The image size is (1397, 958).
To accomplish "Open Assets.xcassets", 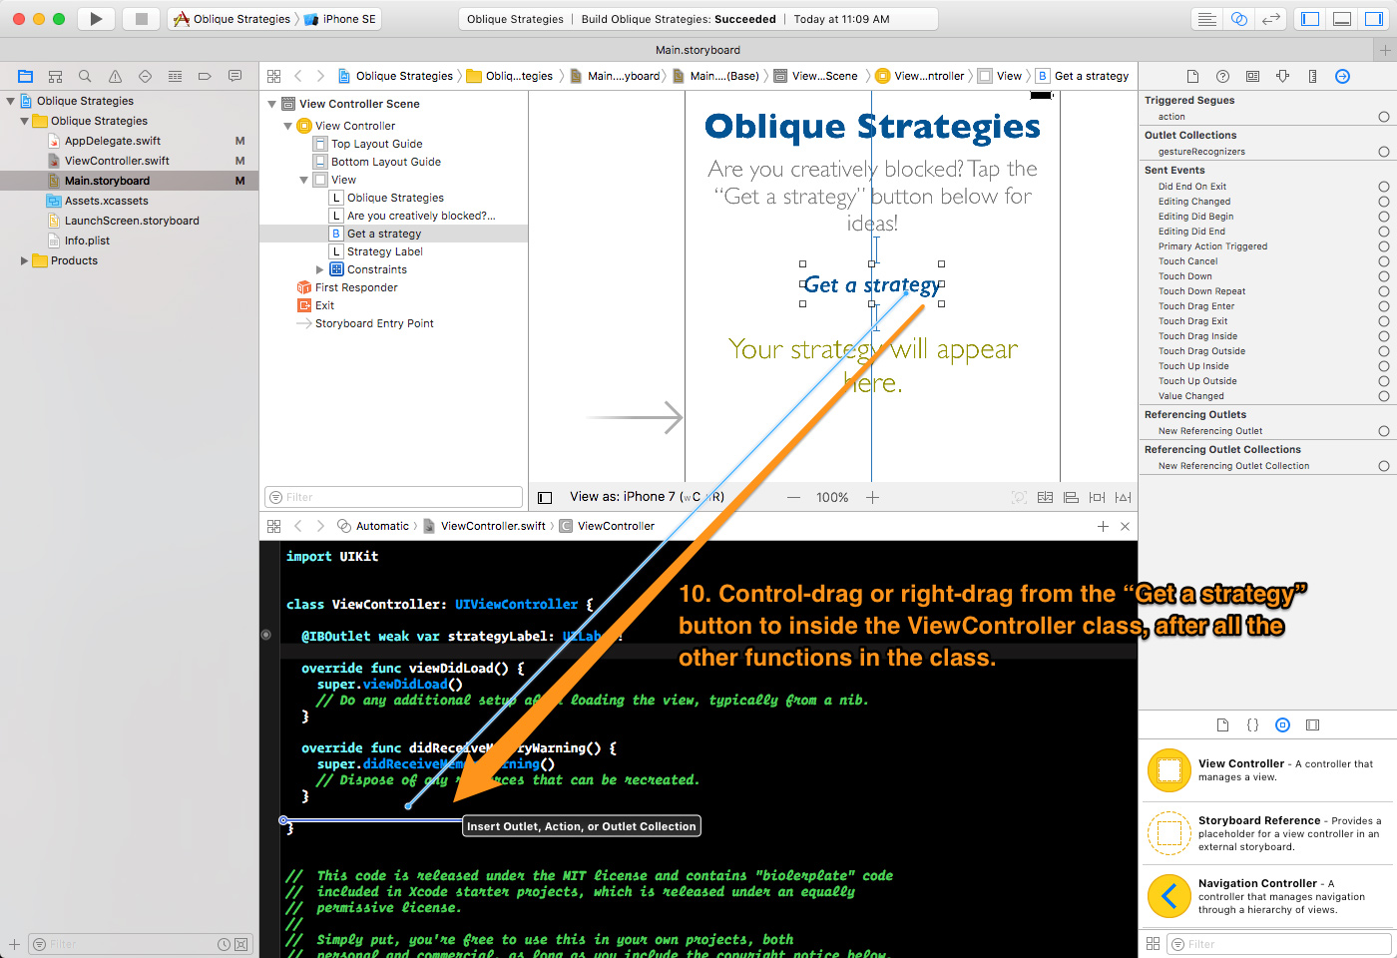I will (x=106, y=201).
